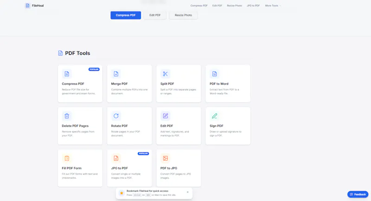
Task: Open the Edit PDF card title
Action: click(x=166, y=126)
